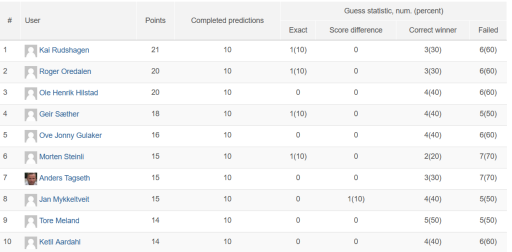Visit Ole Henrik Hilstad's profile
This screenshot has width=512, height=252.
68,92
